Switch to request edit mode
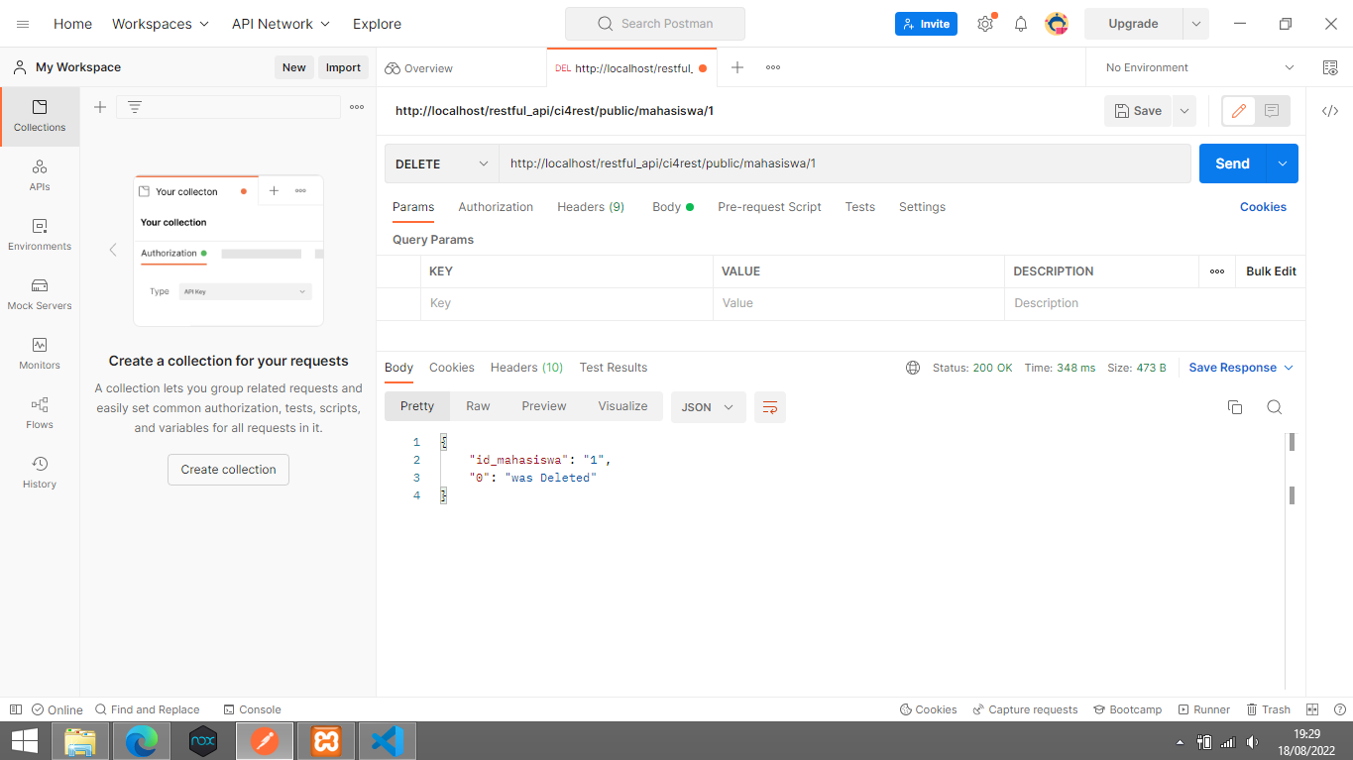 1238,111
